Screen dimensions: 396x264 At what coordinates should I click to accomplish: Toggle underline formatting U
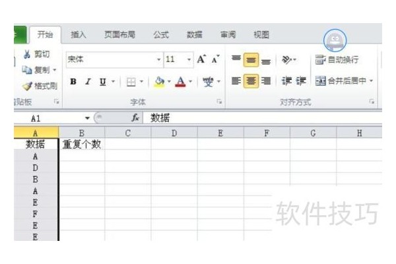click(x=102, y=82)
